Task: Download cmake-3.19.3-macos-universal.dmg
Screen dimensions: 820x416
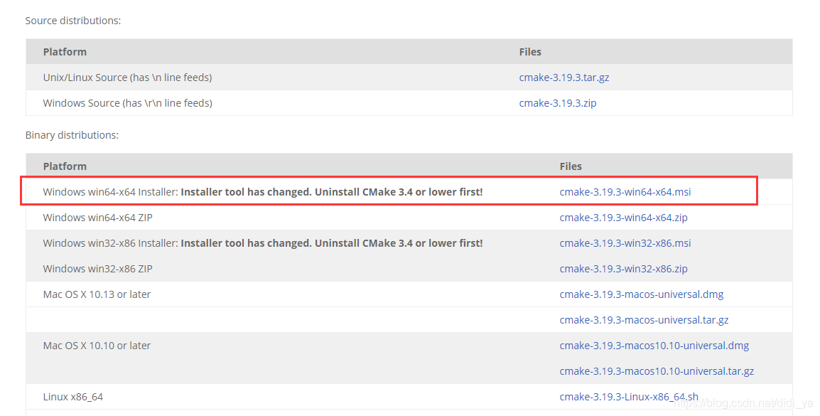Action: (x=642, y=294)
